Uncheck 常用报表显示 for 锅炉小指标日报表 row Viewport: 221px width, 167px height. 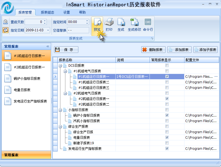tap(167, 115)
